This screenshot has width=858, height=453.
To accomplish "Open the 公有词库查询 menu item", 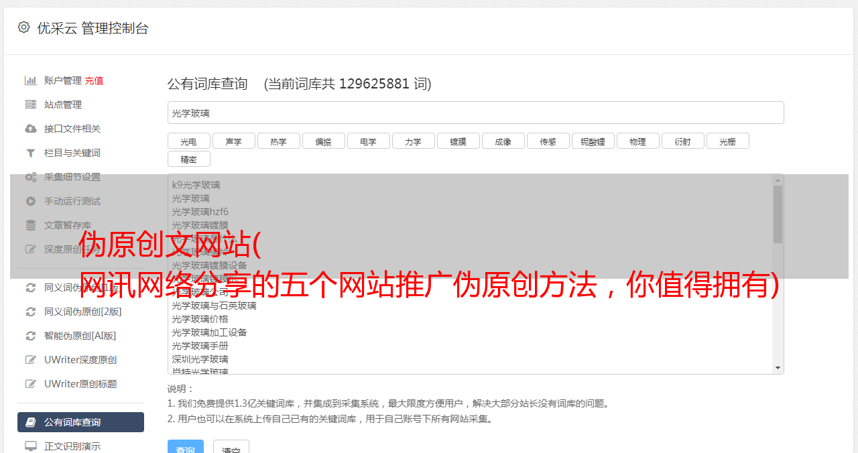I will [80, 422].
